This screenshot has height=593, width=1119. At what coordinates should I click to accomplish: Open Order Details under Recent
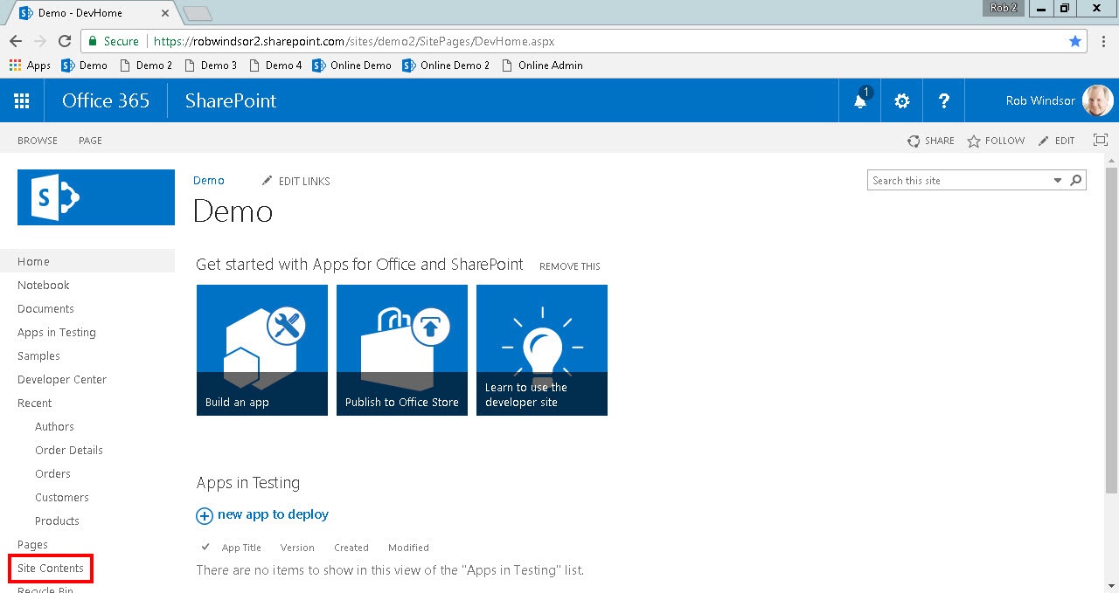click(69, 450)
